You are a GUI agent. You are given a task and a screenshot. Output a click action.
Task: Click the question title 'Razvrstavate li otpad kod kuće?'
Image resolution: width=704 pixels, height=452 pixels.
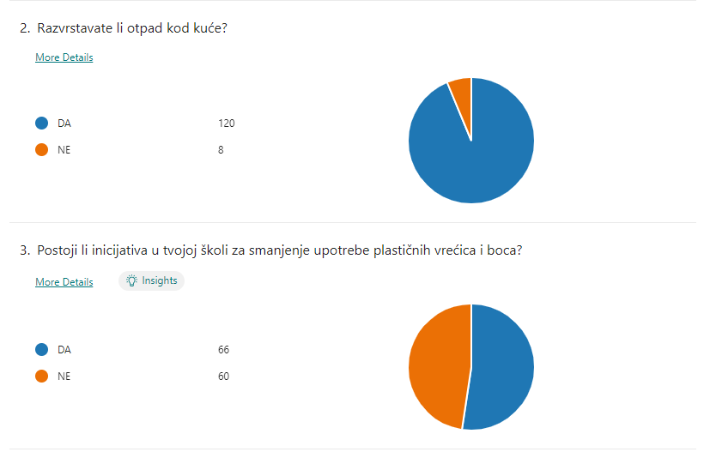[x=132, y=28]
